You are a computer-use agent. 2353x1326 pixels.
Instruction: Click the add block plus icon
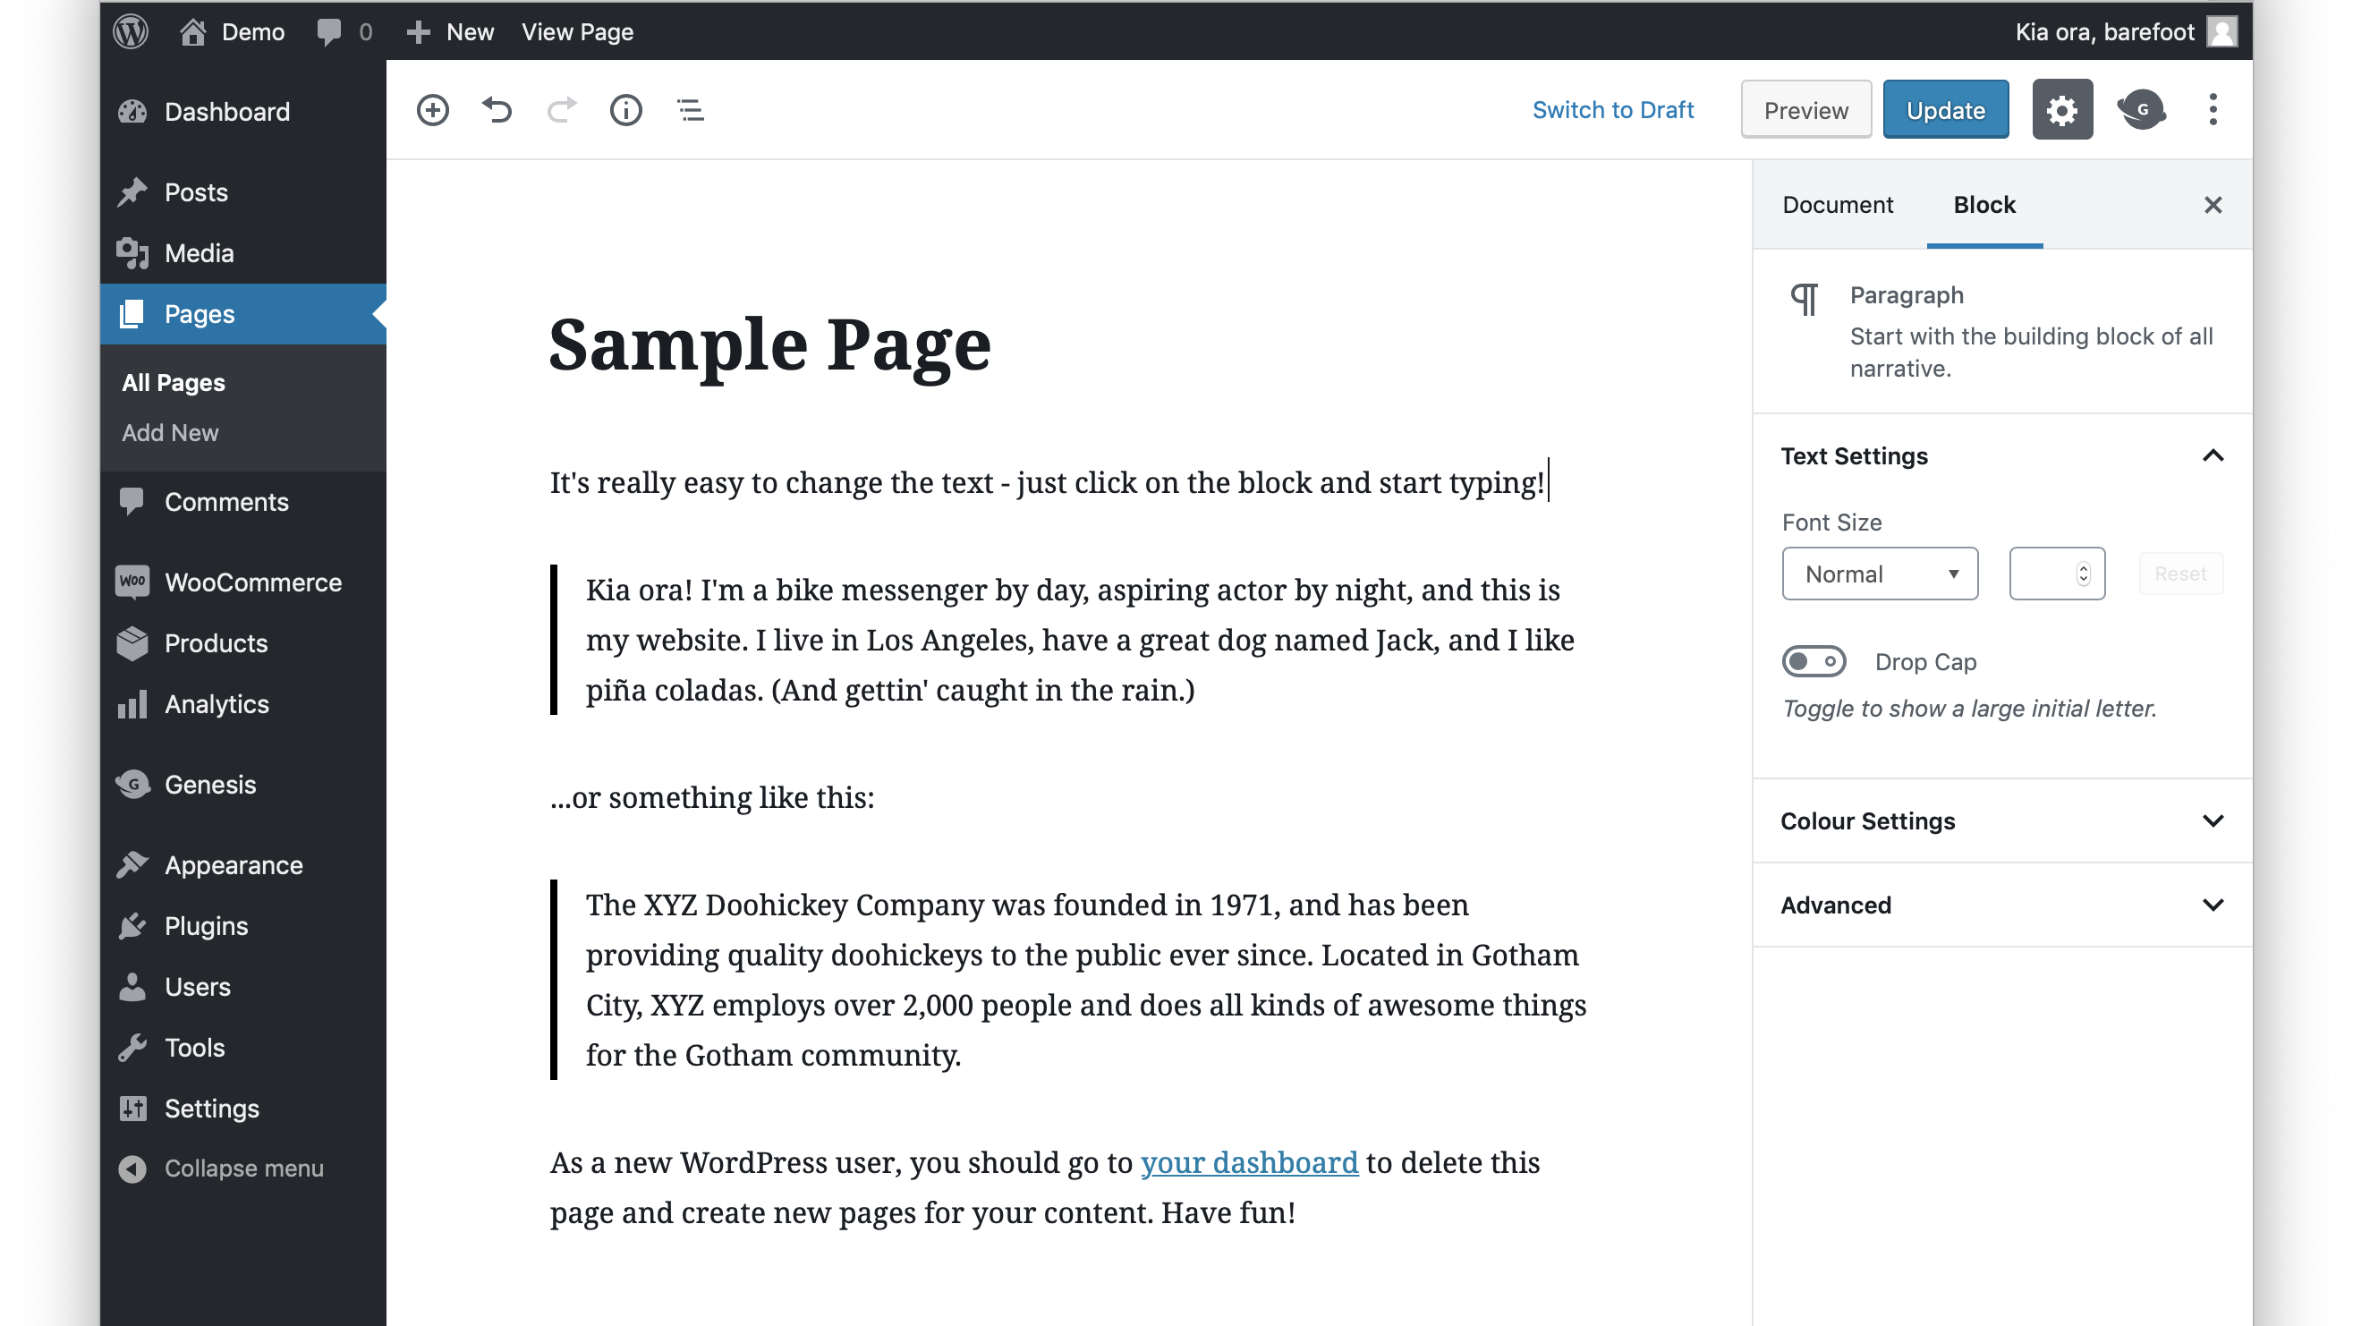click(x=431, y=108)
